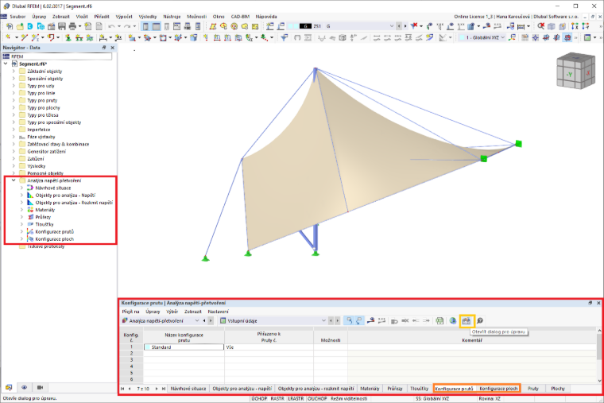Open the Vstupní údaje dropdown

point(323,320)
